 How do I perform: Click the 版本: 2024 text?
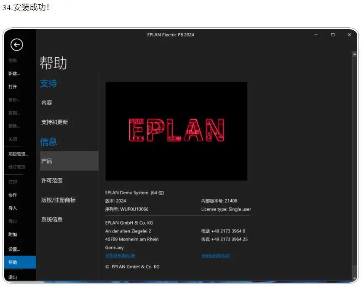pos(115,201)
